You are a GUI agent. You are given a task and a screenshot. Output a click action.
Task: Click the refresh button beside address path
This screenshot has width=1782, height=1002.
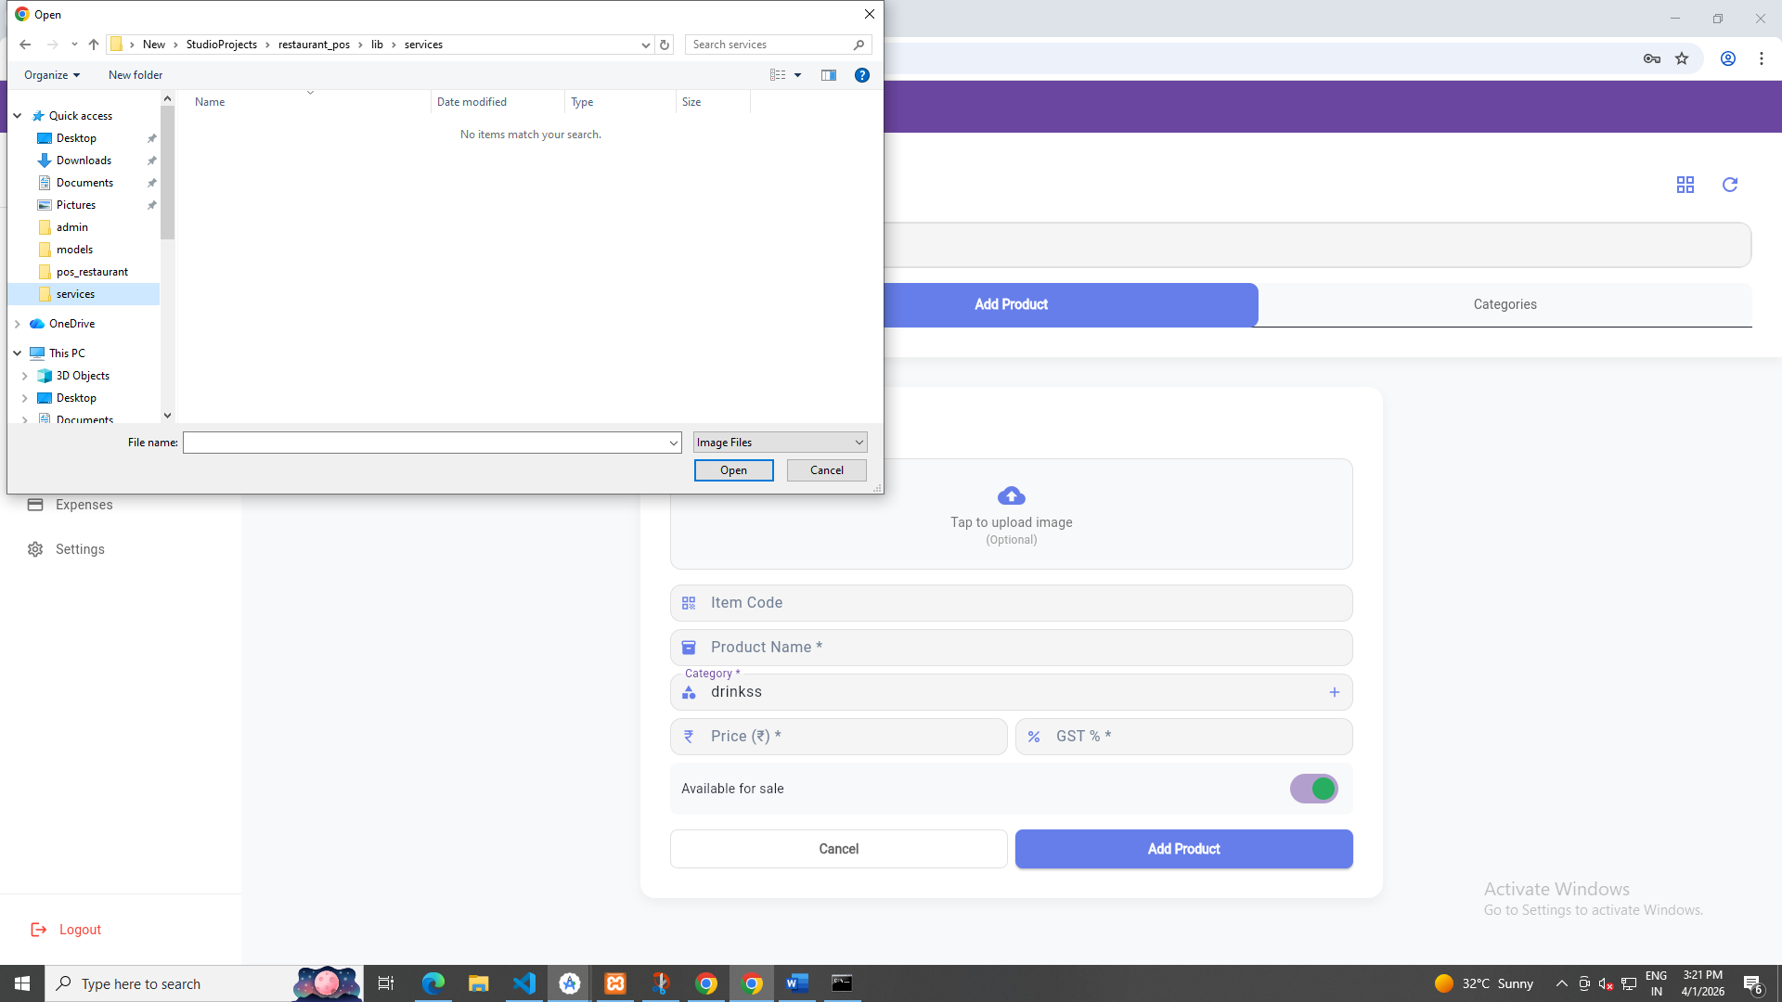(x=665, y=45)
